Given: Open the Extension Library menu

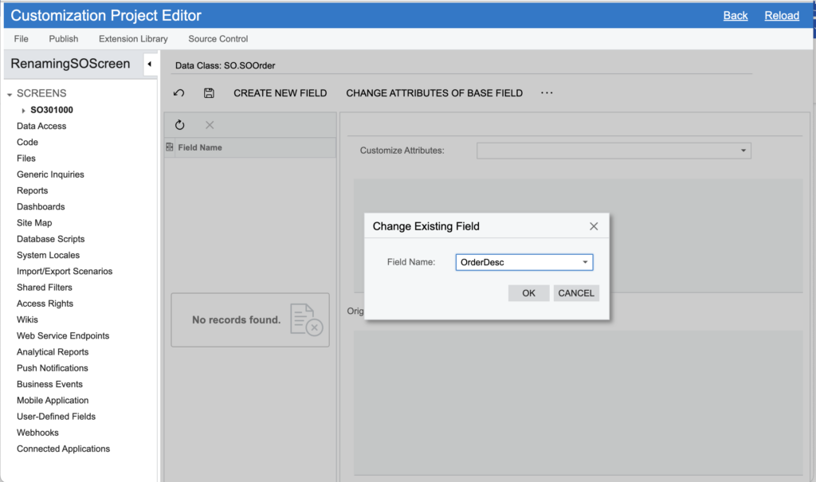Looking at the screenshot, I should tap(133, 39).
